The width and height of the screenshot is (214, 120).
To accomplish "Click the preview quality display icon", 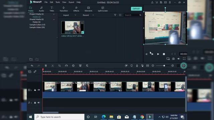I will 168,59.
